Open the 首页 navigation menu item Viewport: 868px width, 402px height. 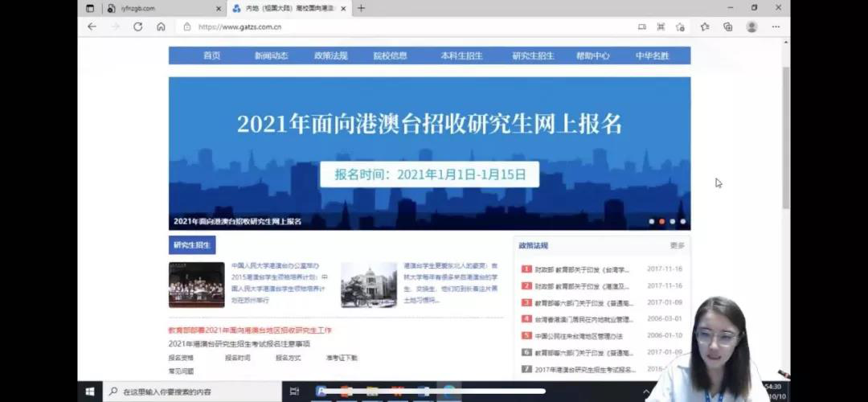click(x=211, y=55)
